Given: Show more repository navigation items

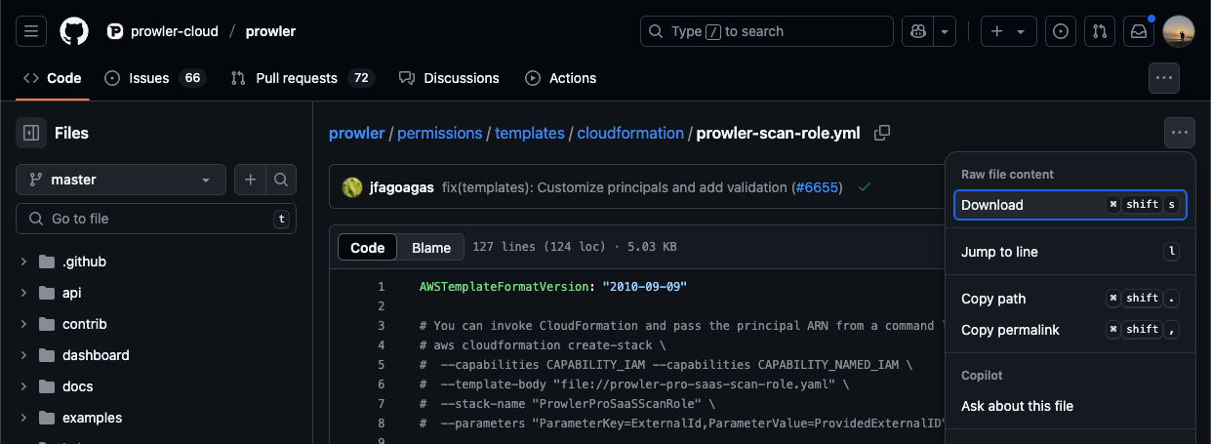Looking at the screenshot, I should pyautogui.click(x=1164, y=78).
